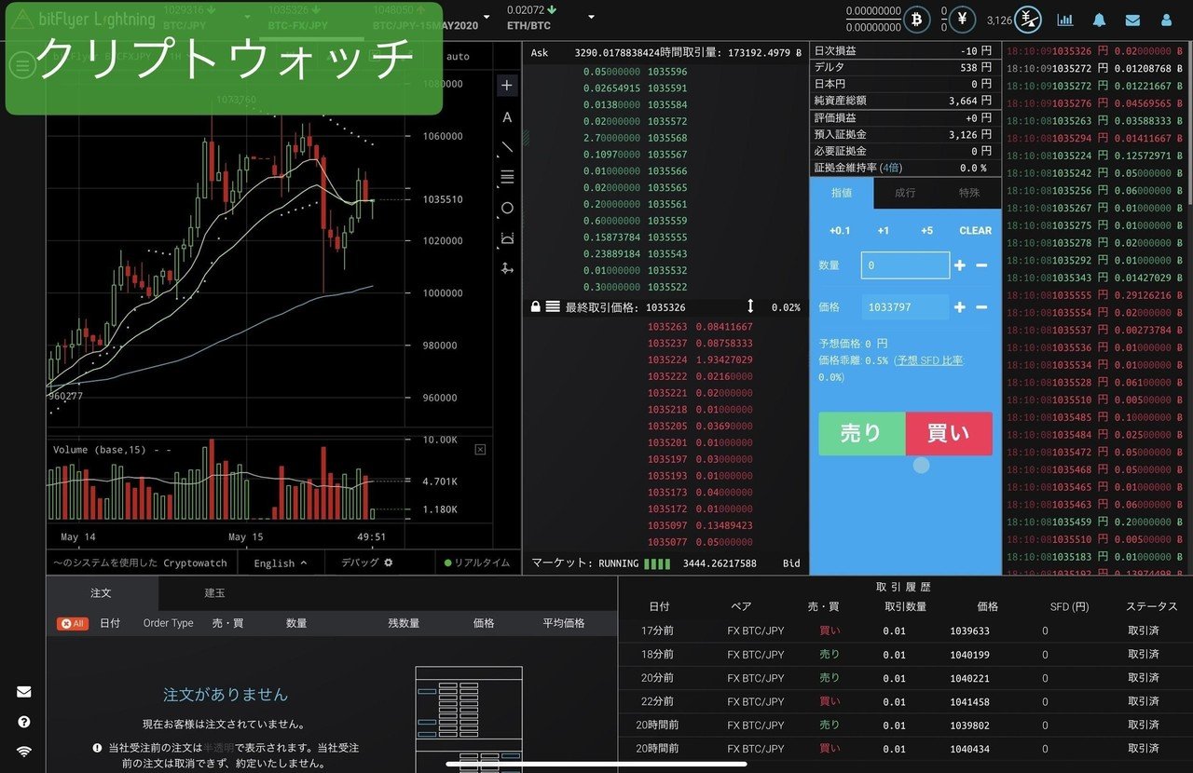Click the currency exchange icon in top bar
This screenshot has height=773, width=1193.
[1029, 19]
